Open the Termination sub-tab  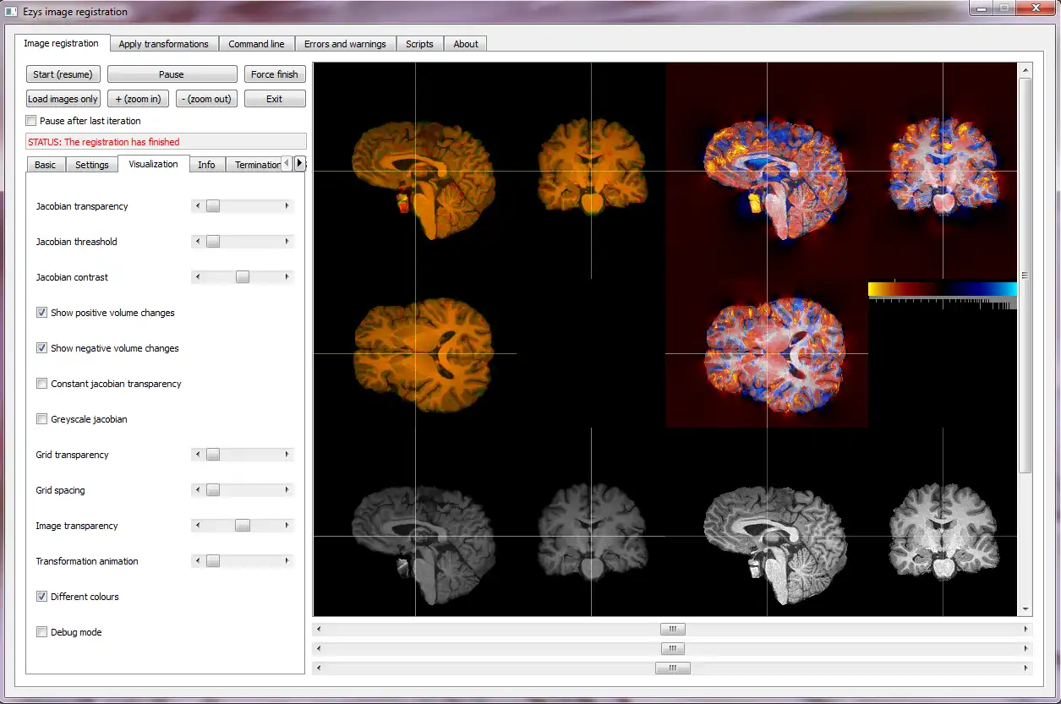pos(254,165)
